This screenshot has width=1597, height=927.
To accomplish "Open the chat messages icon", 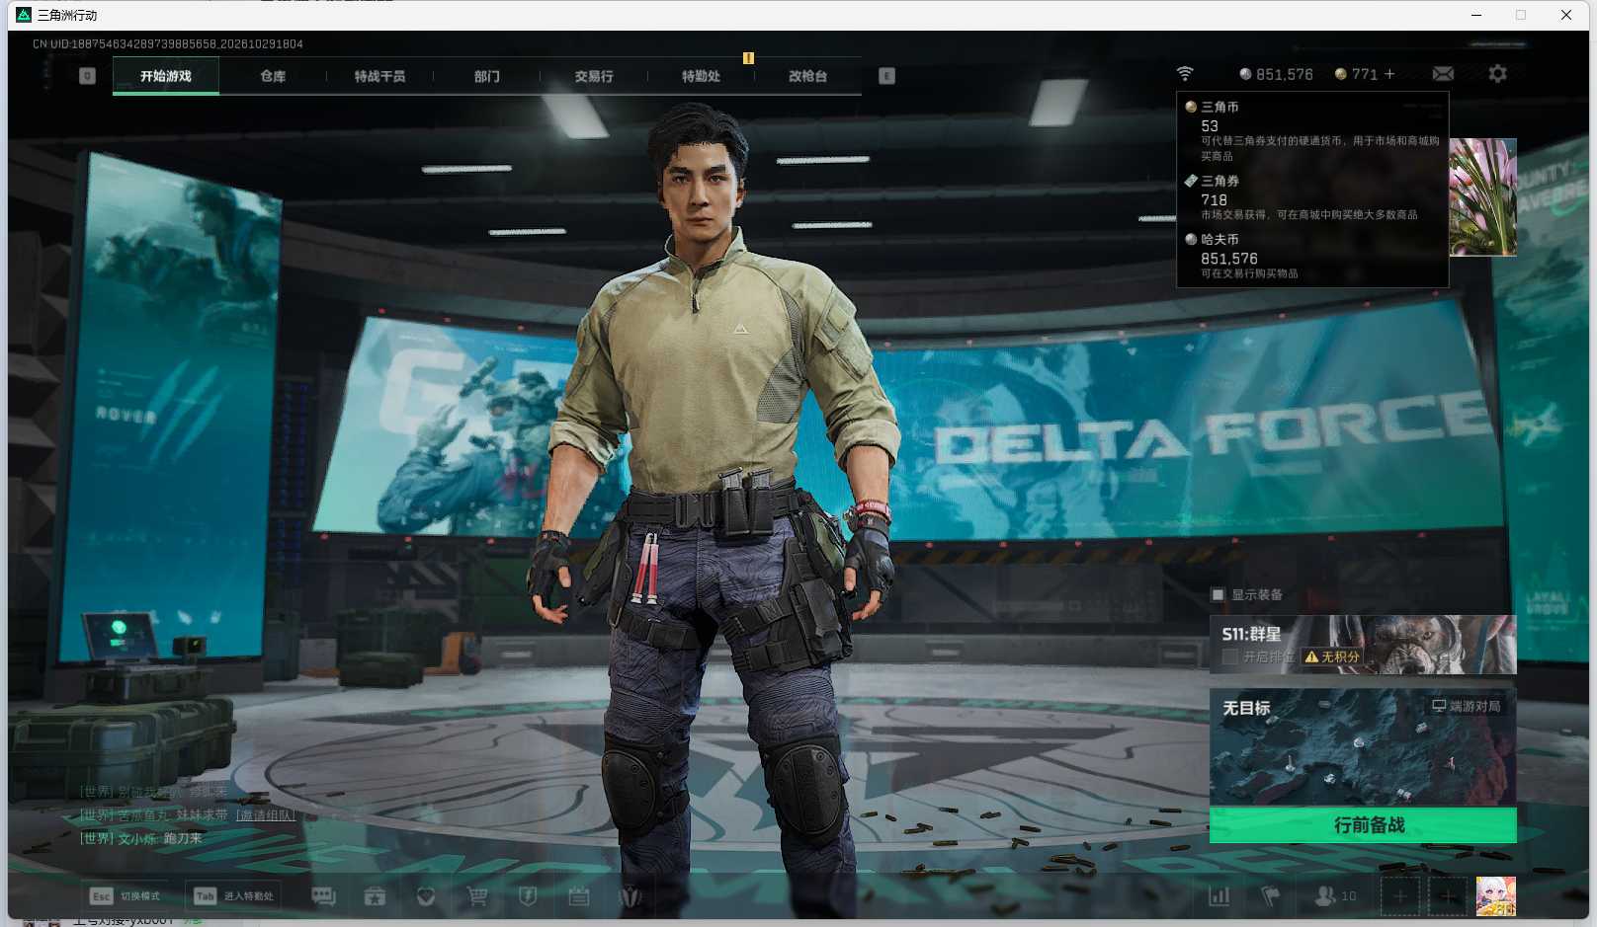I will coord(323,896).
